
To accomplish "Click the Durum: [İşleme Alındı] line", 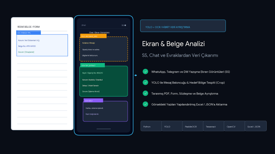I will point(91,91).
